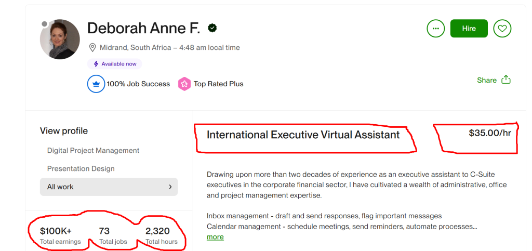Click the three-dots more options button
The image size is (532, 251).
pos(435,29)
